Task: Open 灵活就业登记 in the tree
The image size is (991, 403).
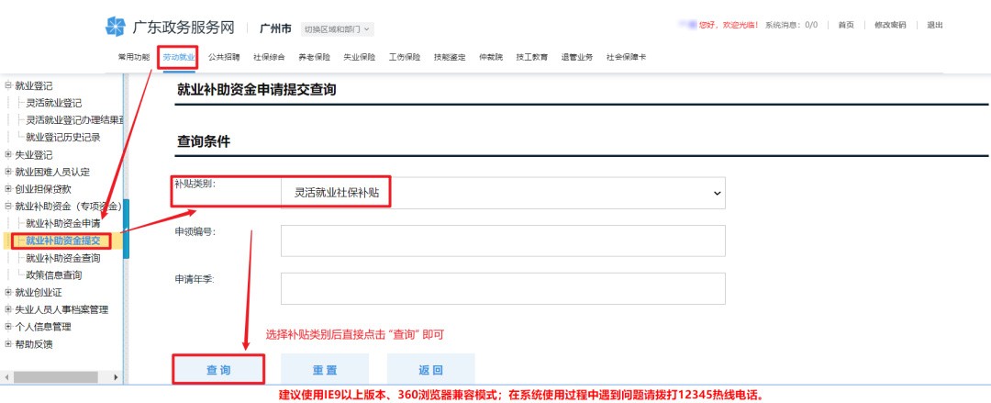Action: (54, 103)
